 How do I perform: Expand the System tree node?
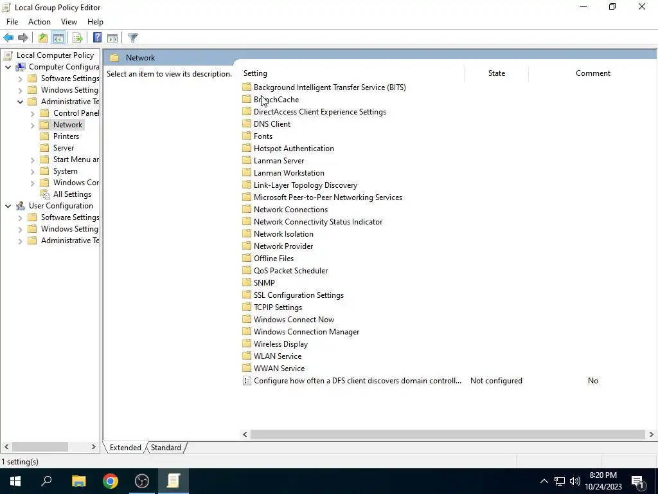[x=32, y=171]
